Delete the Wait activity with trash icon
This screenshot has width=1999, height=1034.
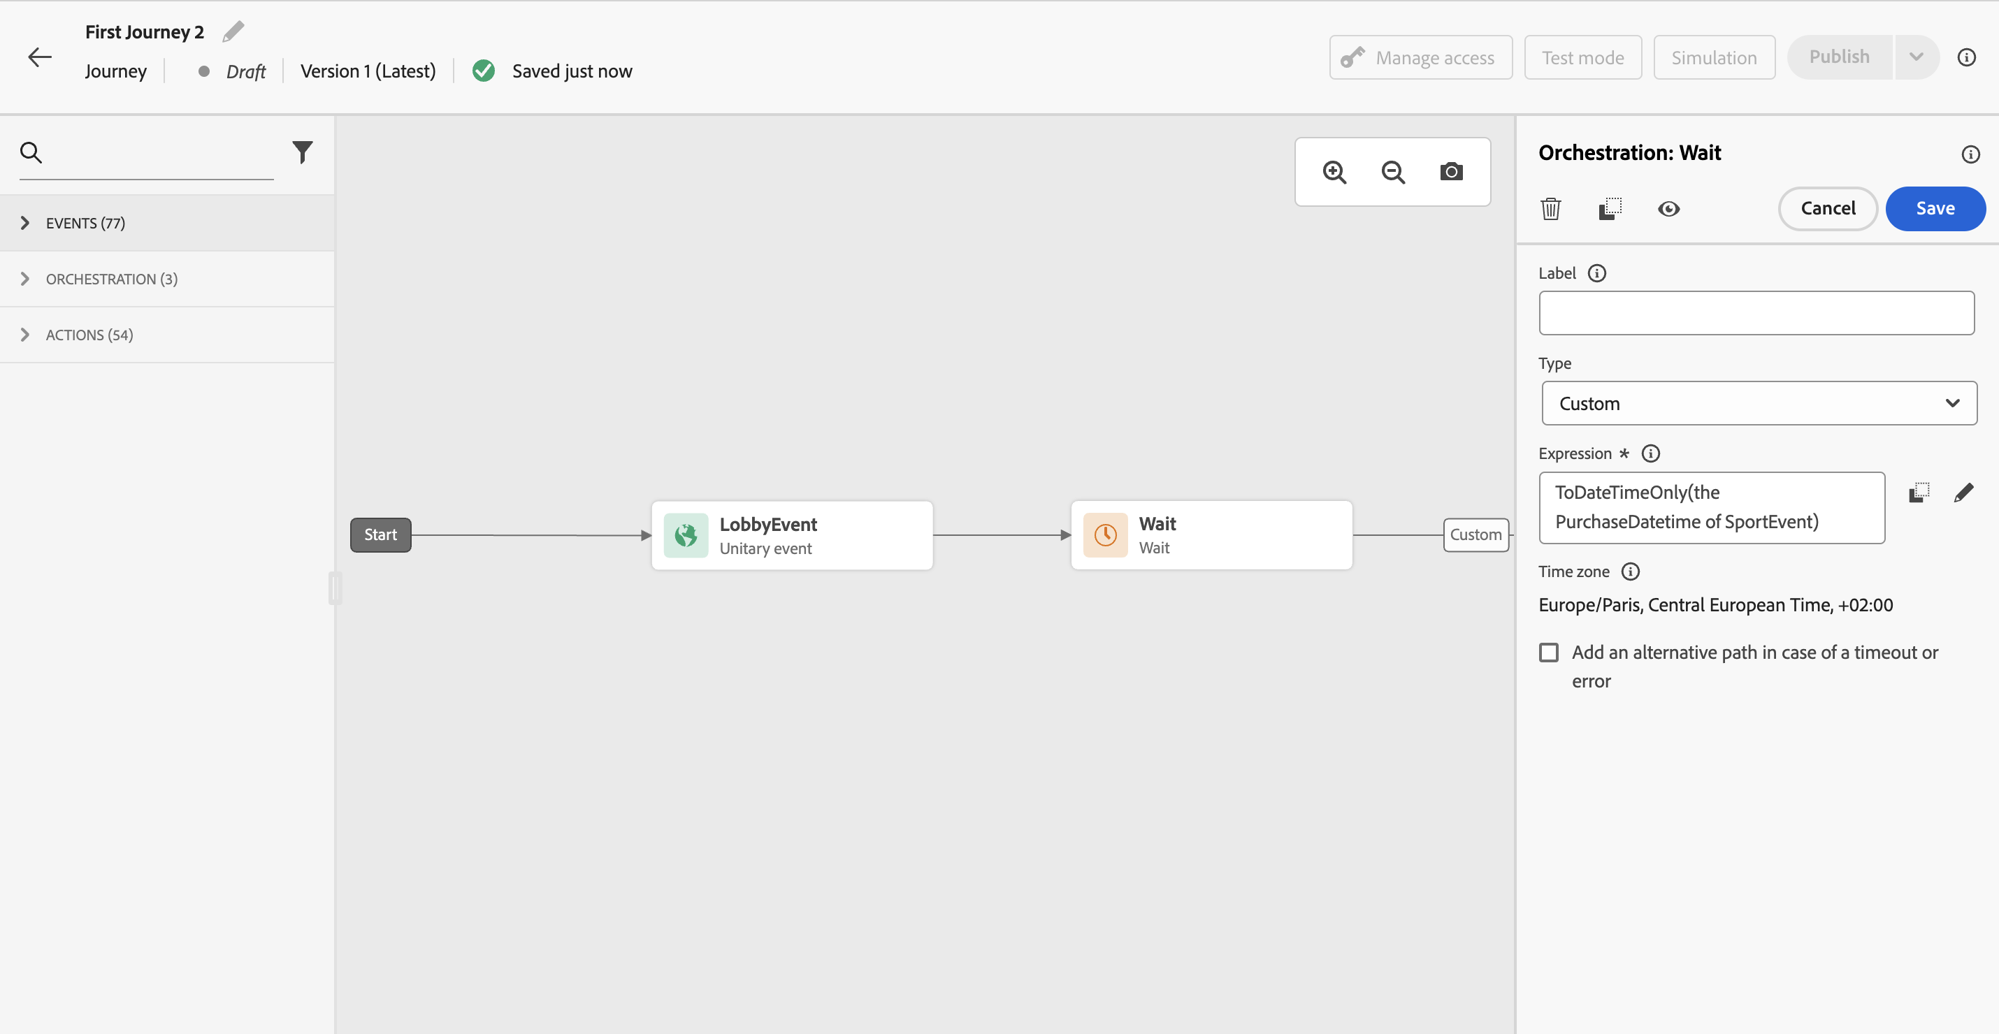(1550, 209)
